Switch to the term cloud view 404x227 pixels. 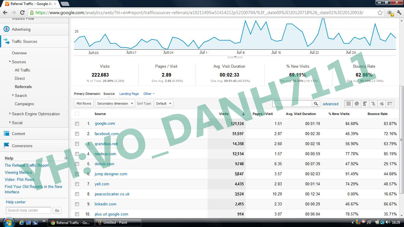[x=382, y=103]
